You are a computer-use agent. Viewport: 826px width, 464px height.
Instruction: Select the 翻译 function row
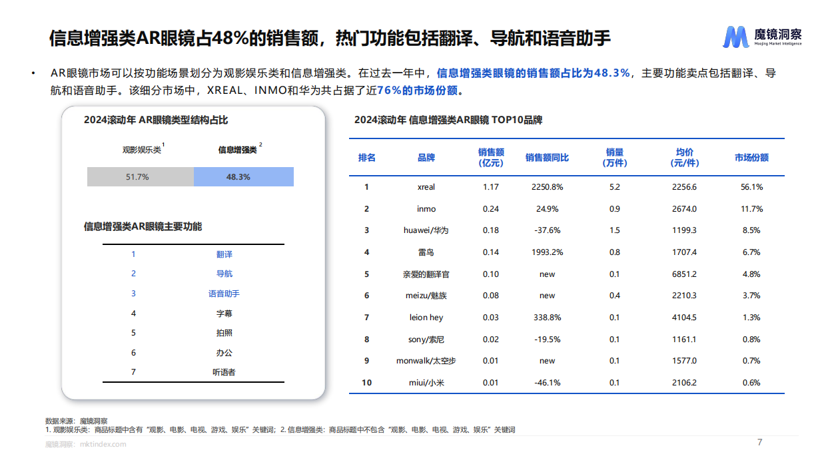pyautogui.click(x=193, y=254)
